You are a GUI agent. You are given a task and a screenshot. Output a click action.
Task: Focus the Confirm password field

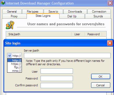click(x=57, y=86)
